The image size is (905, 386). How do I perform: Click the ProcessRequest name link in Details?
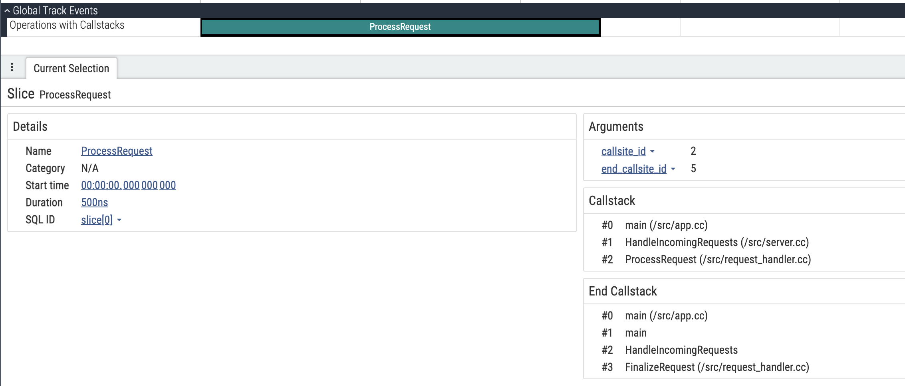(116, 151)
